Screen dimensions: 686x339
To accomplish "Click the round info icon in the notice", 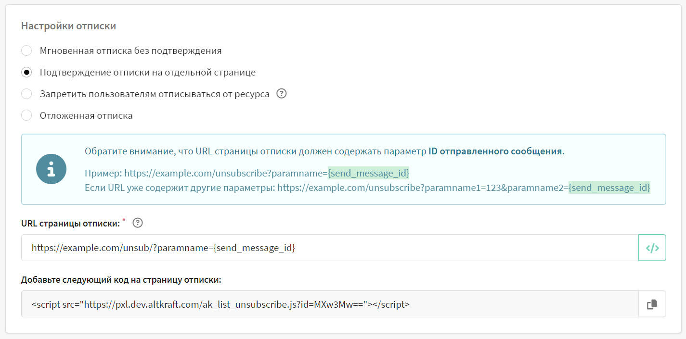I will tap(52, 169).
